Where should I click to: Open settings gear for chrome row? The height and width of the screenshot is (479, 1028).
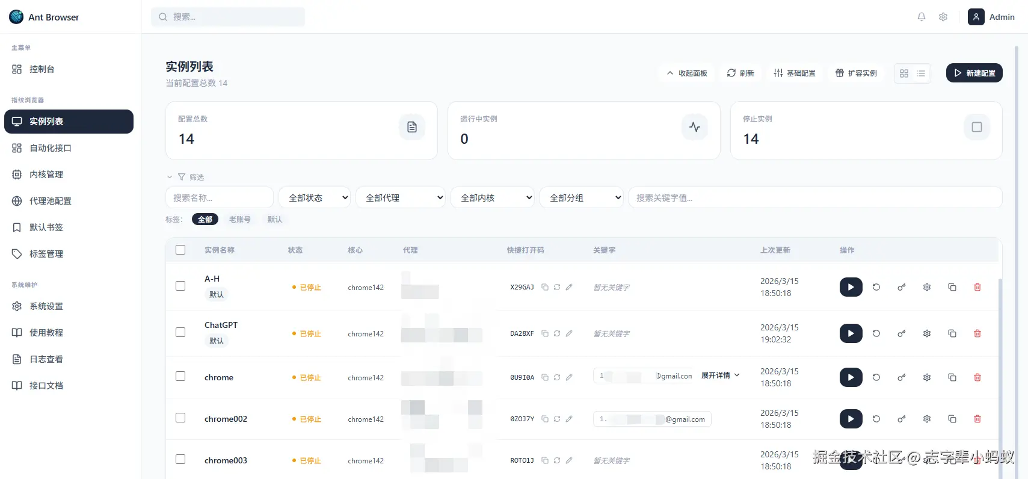[927, 377]
